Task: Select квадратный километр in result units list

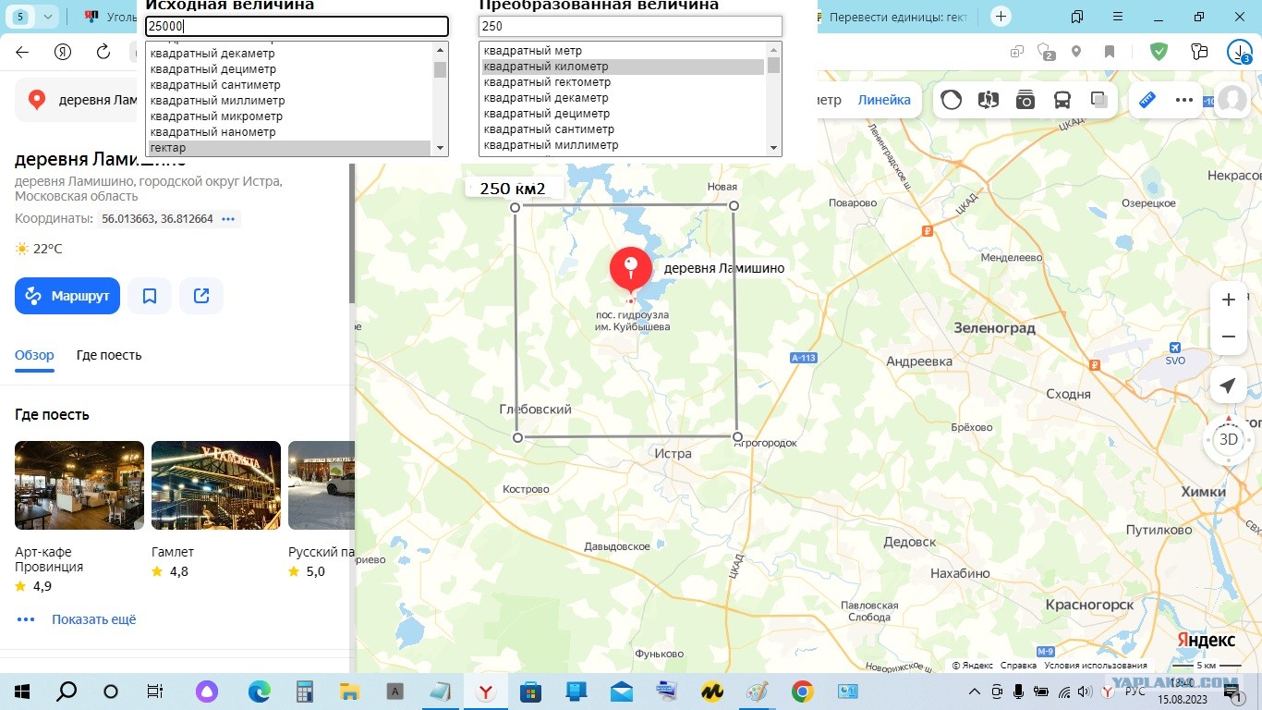Action: pos(624,67)
